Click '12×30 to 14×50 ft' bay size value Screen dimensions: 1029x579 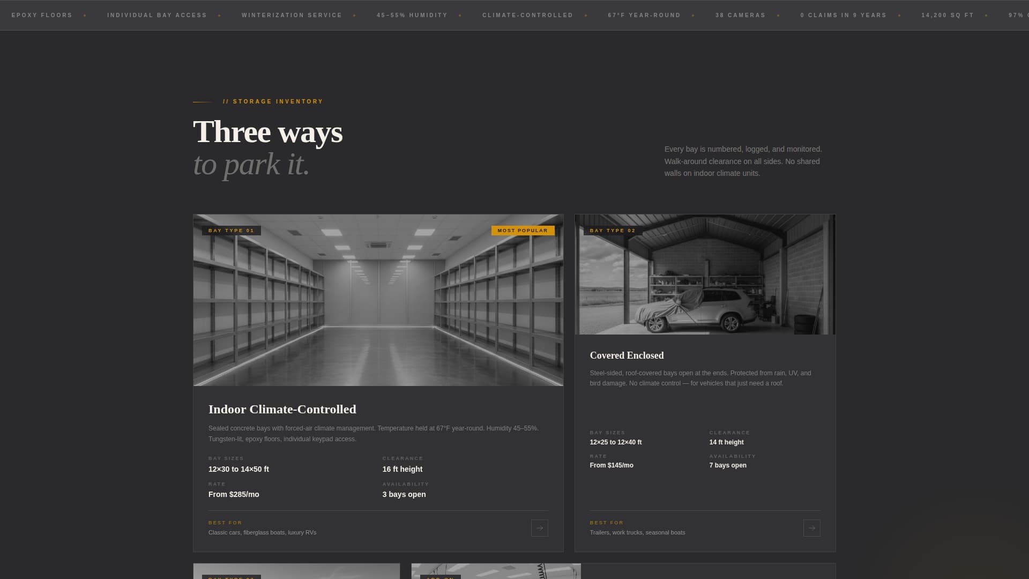(x=238, y=469)
